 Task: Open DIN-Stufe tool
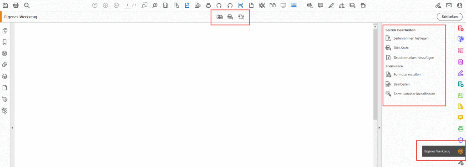pyautogui.click(x=399, y=48)
